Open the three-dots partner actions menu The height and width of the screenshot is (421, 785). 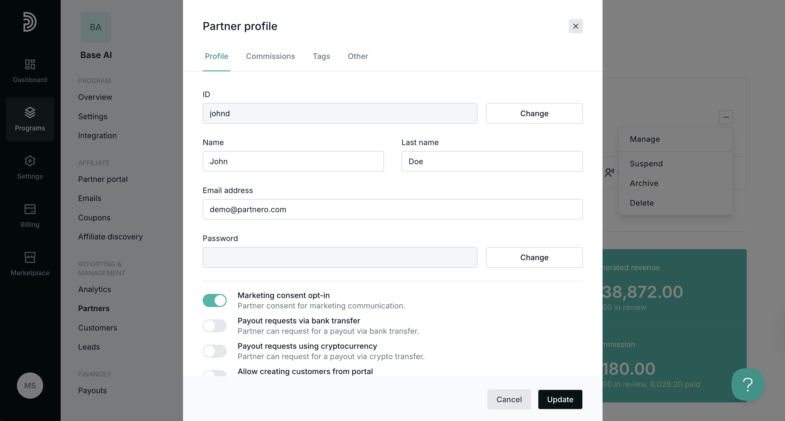pos(725,117)
